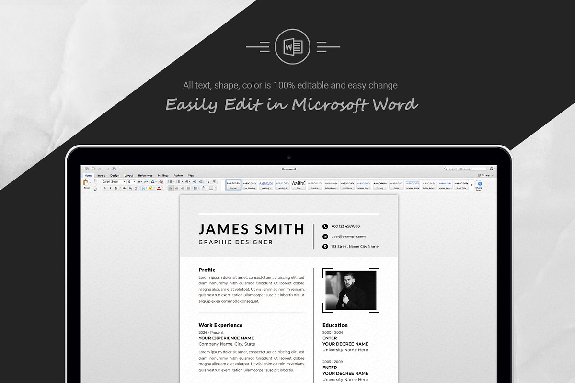
Task: Toggle paragraph marks pilcrow
Action: [x=214, y=182]
